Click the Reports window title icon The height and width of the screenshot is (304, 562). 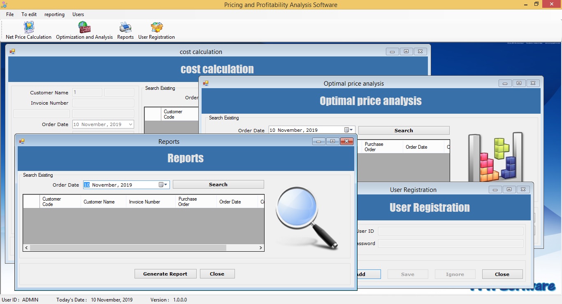(x=22, y=141)
